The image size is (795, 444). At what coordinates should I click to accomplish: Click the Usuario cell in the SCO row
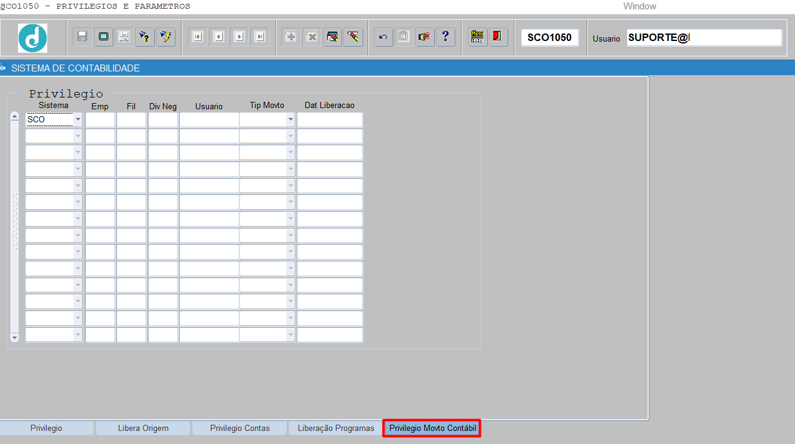click(x=209, y=119)
